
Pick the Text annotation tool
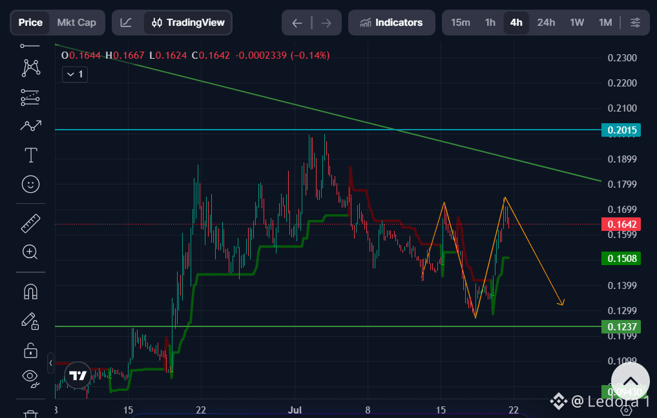pyautogui.click(x=30, y=155)
